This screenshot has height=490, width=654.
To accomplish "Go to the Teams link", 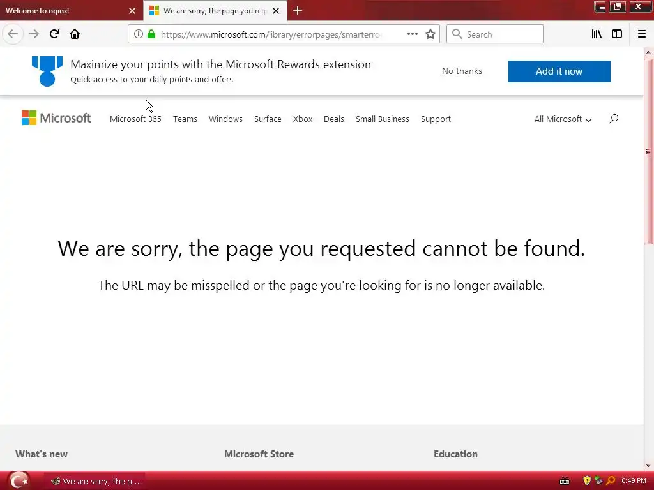I will (x=185, y=119).
